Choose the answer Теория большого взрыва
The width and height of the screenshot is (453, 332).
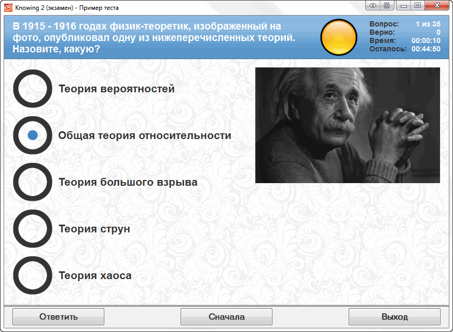click(x=33, y=182)
